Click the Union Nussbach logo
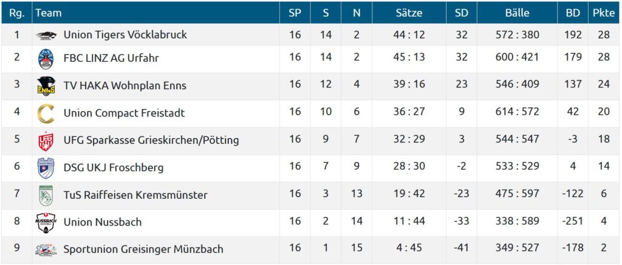622x265 pixels. pos(46,222)
